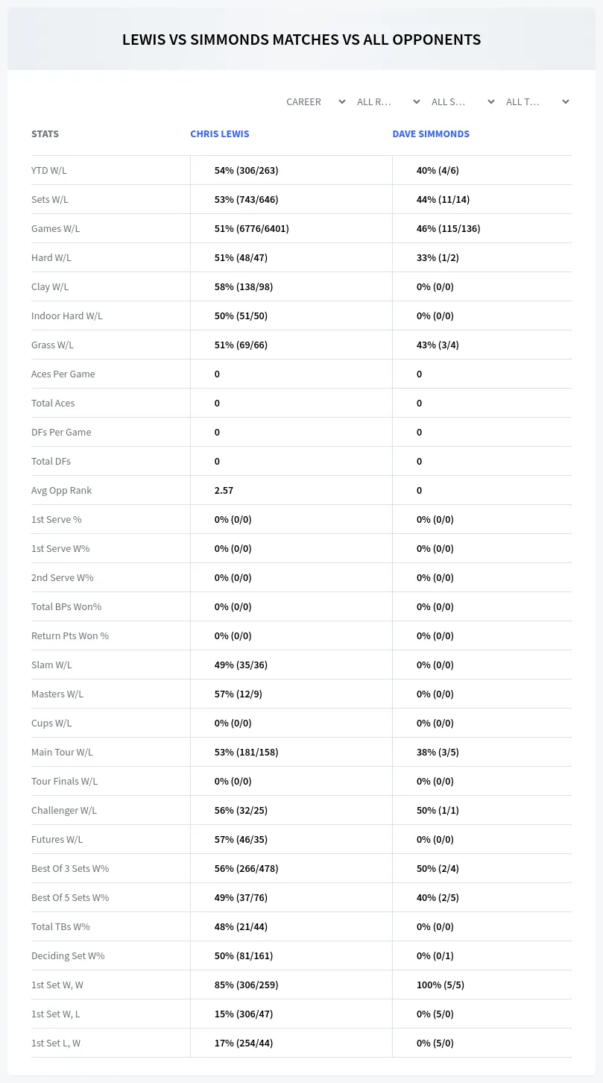Click the chevron arrow beside ALL T...
The image size is (603, 1083).
[x=566, y=101]
